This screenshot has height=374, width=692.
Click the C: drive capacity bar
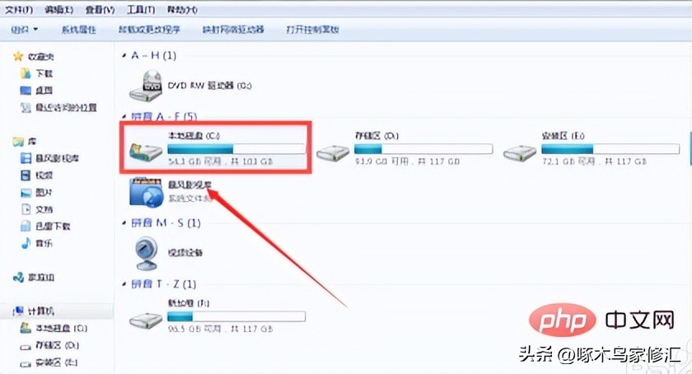pyautogui.click(x=236, y=148)
